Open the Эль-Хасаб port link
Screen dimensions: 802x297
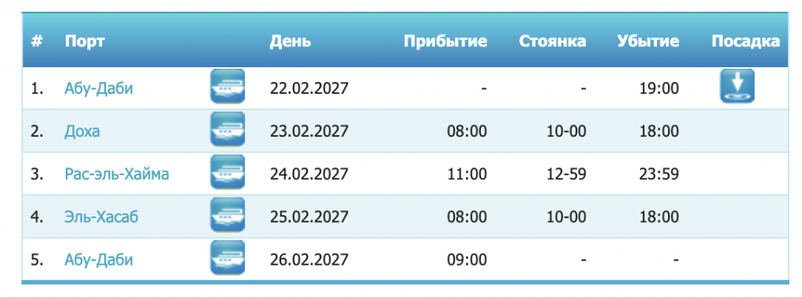101,217
